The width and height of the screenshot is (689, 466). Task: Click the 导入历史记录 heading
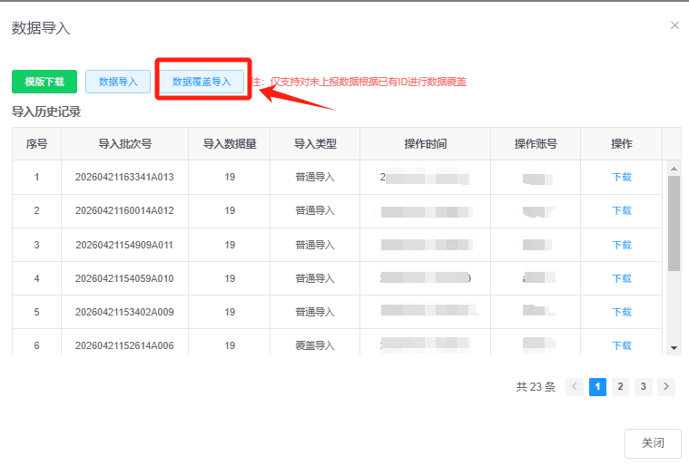click(46, 112)
